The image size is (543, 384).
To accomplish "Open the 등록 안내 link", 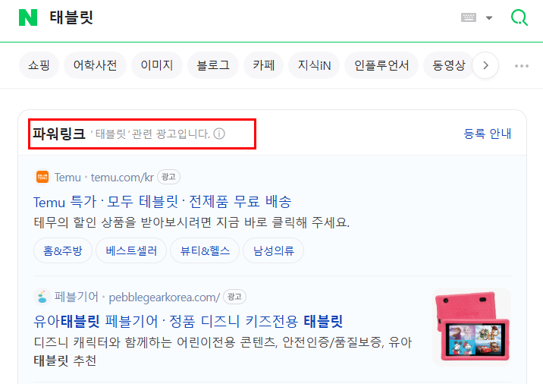I will (x=487, y=134).
